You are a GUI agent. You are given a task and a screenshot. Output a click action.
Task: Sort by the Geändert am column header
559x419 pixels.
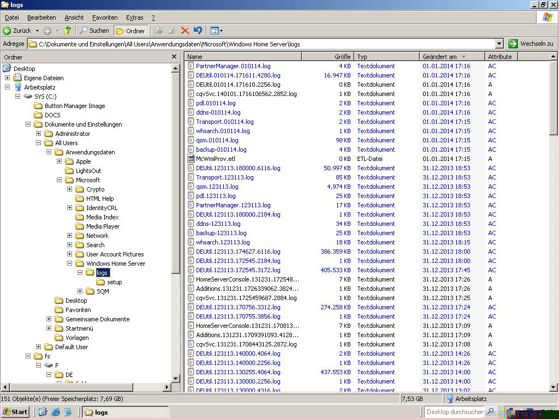click(452, 57)
